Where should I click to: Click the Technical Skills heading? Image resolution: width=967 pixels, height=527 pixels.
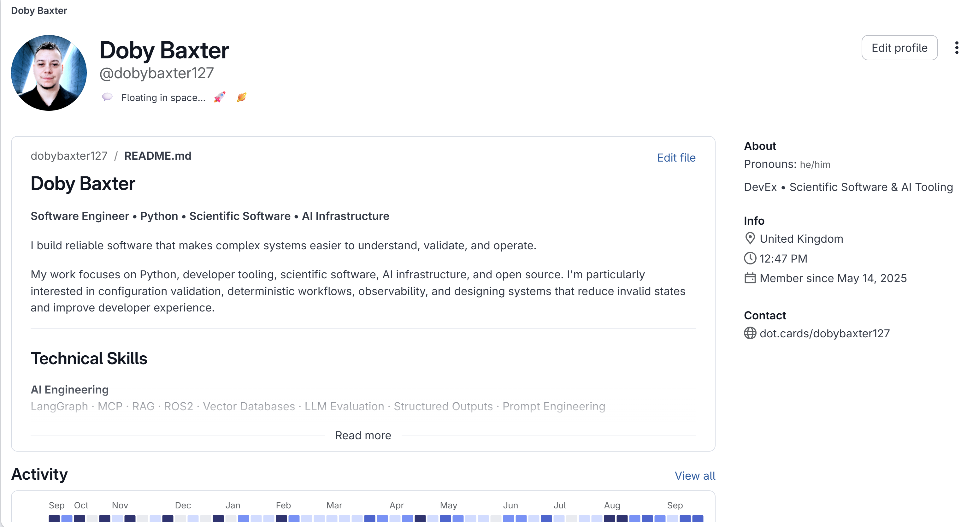(x=89, y=358)
